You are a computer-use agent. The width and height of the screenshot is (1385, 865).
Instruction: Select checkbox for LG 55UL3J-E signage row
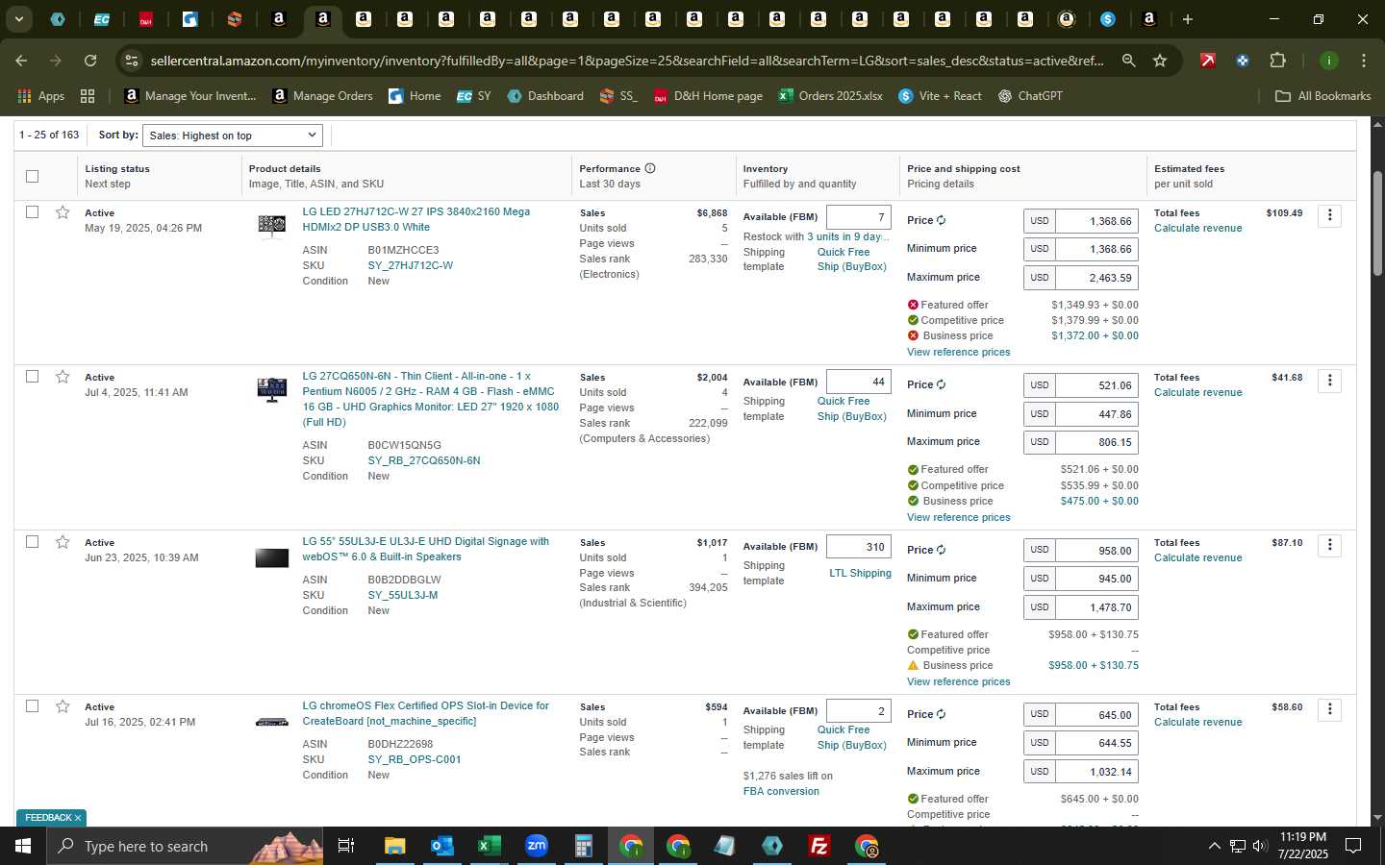pos(32,541)
